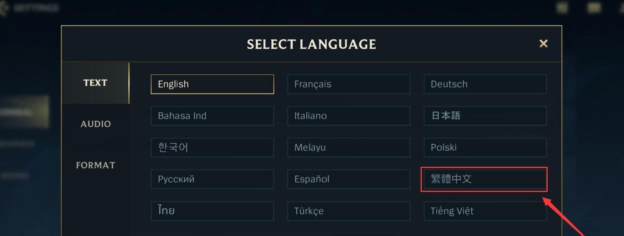The image size is (624, 236).
Task: Choose Русский language option
Action: click(212, 179)
